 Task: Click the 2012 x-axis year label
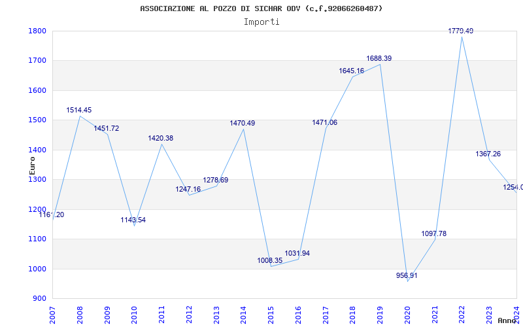click(x=189, y=315)
